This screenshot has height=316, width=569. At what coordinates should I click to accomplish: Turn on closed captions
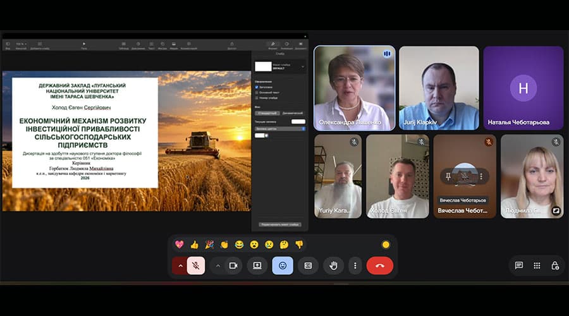coord(308,265)
